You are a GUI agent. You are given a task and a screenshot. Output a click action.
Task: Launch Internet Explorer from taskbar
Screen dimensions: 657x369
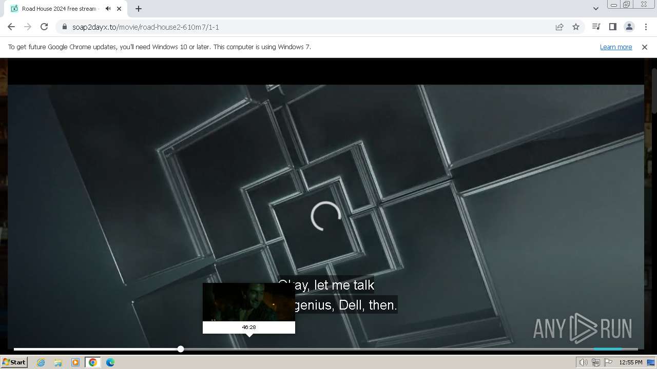click(x=41, y=362)
